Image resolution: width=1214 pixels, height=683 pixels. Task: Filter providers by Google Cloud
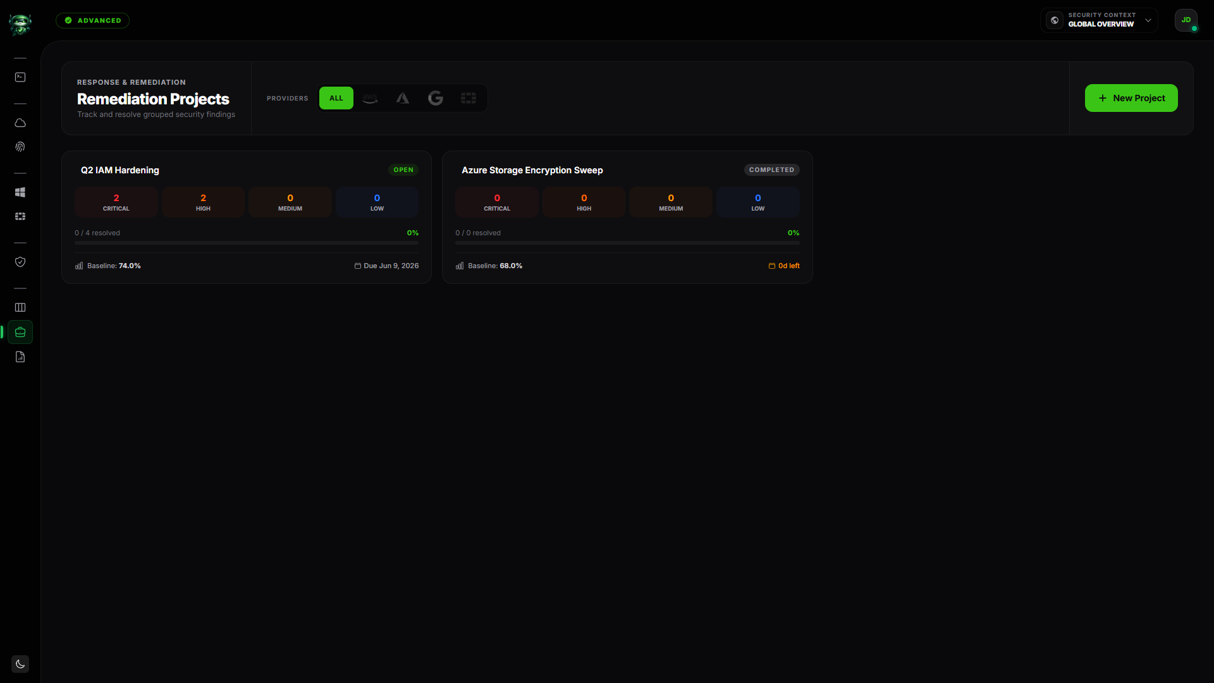coord(436,98)
